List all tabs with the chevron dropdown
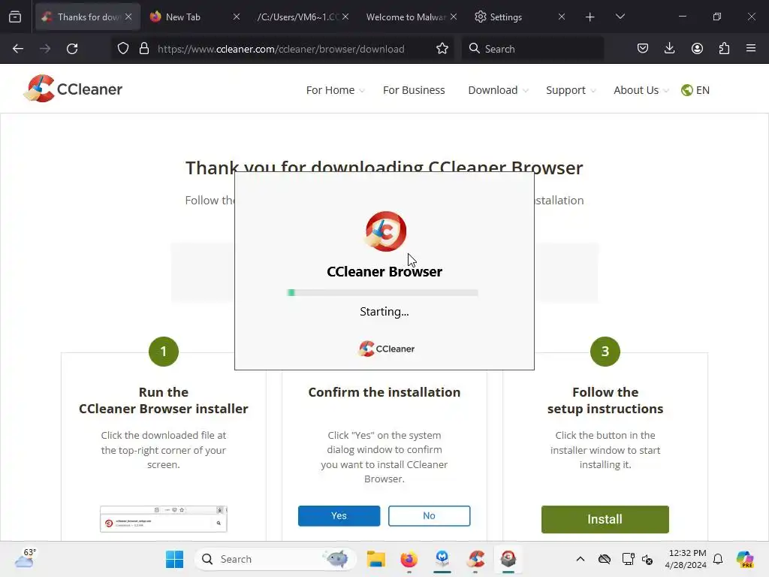 [620, 17]
